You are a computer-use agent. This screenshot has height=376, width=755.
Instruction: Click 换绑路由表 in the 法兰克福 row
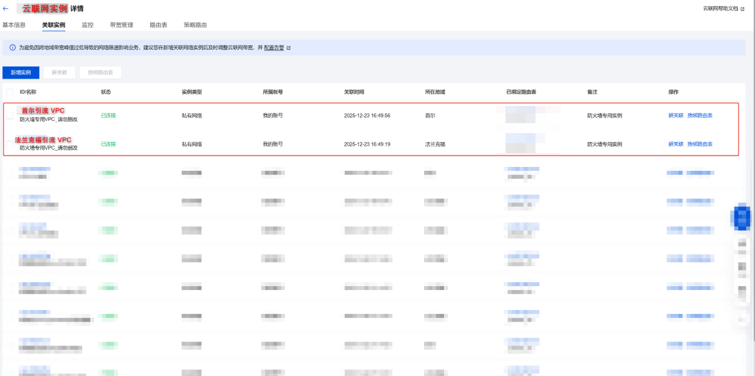[700, 144]
